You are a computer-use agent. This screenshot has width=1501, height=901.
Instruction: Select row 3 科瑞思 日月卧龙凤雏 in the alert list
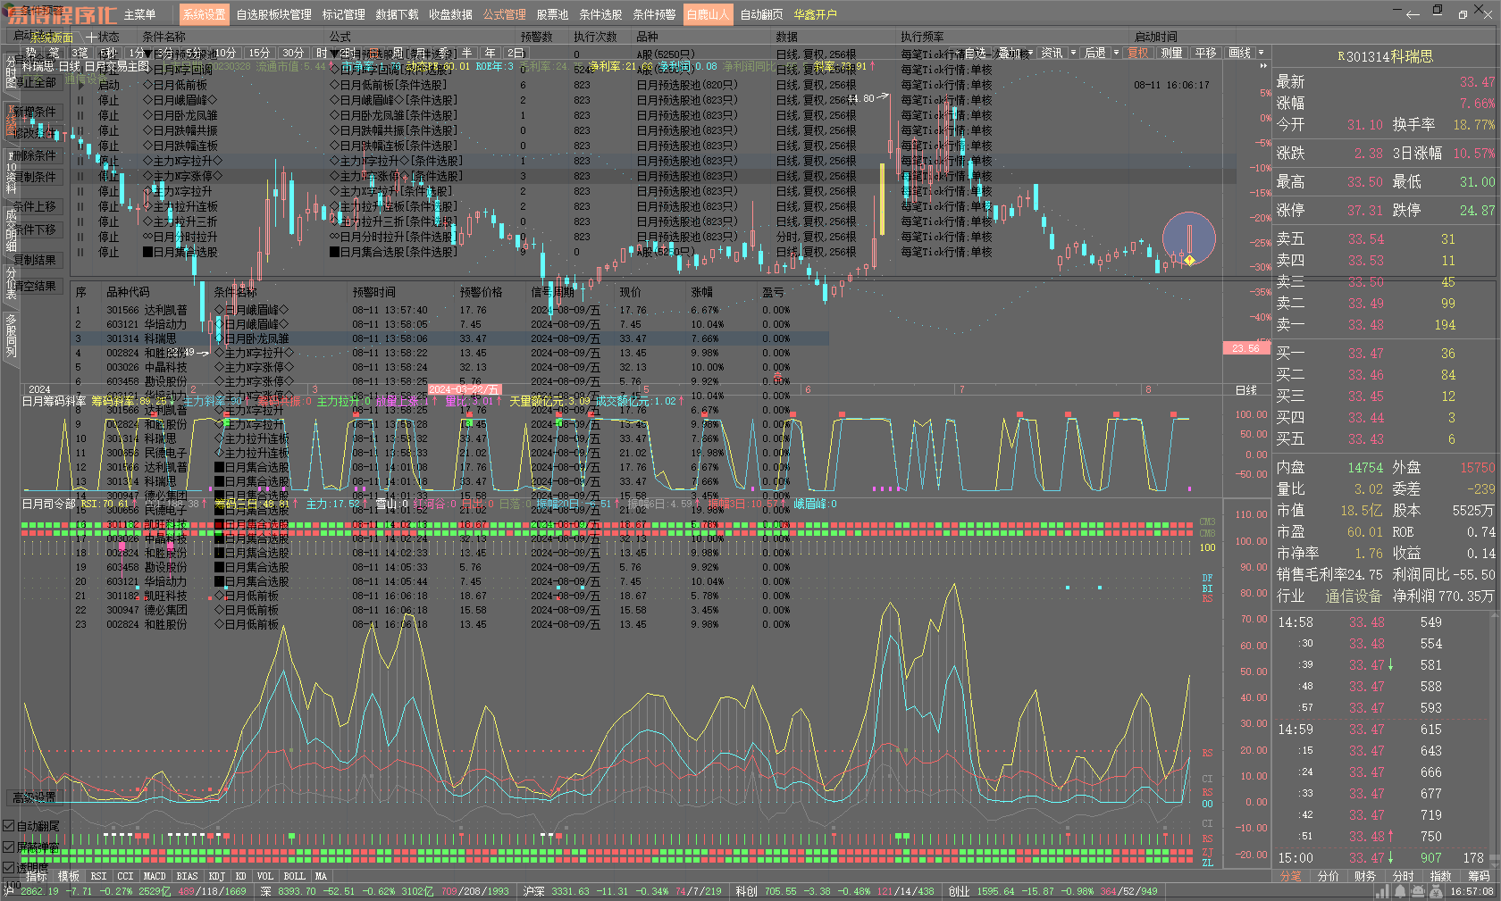point(449,338)
